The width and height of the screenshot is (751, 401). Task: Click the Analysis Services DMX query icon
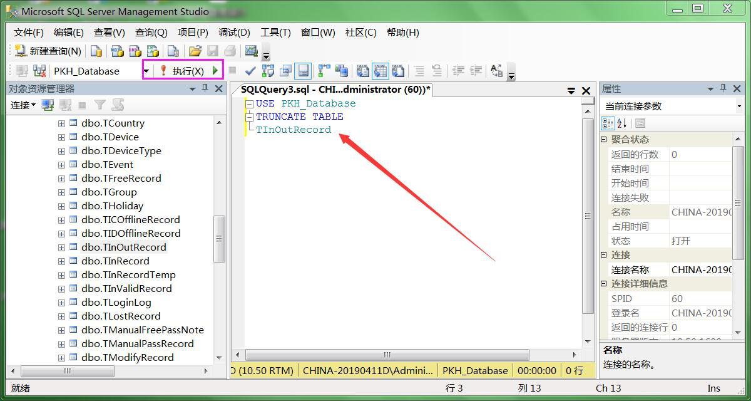[135, 51]
